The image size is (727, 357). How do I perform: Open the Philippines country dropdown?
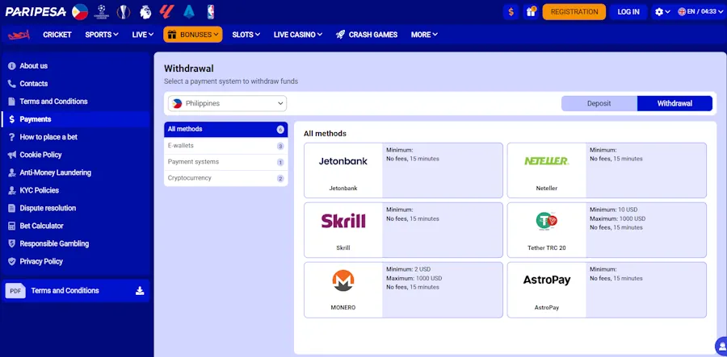(x=227, y=104)
